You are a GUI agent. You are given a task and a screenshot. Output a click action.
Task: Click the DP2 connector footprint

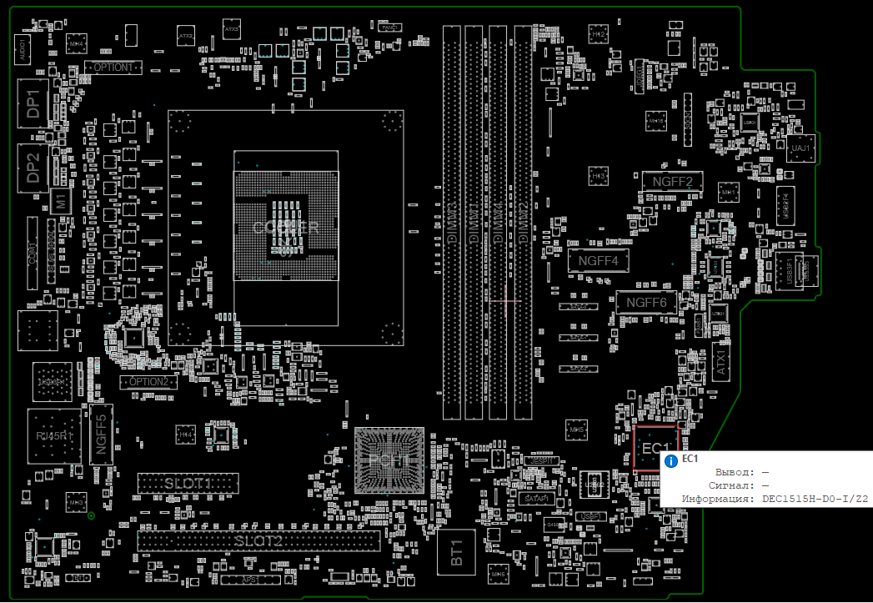click(33, 167)
